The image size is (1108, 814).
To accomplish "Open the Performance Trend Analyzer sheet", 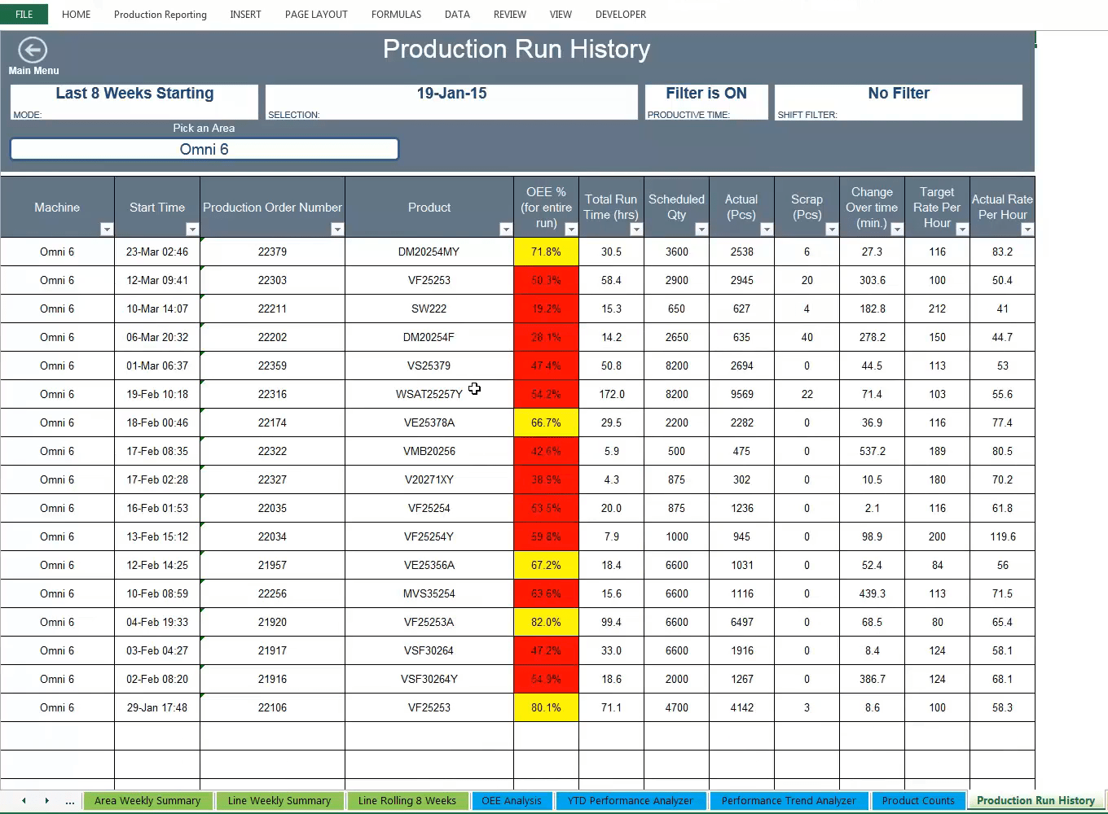I will click(x=788, y=801).
